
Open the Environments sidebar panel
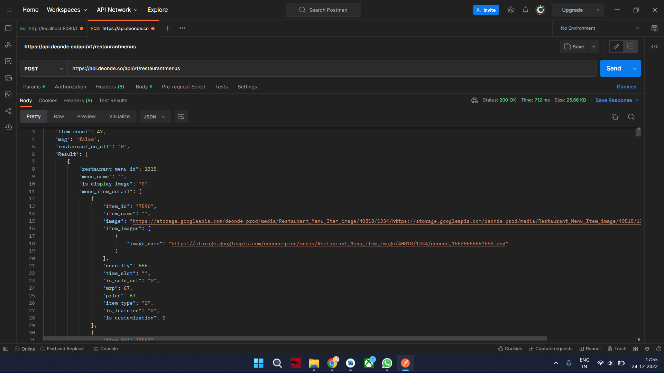pyautogui.click(x=8, y=61)
